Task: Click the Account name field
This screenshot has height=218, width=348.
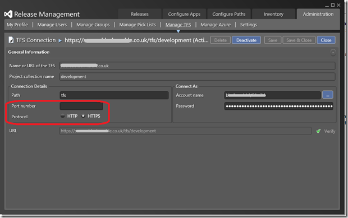Action: point(272,95)
